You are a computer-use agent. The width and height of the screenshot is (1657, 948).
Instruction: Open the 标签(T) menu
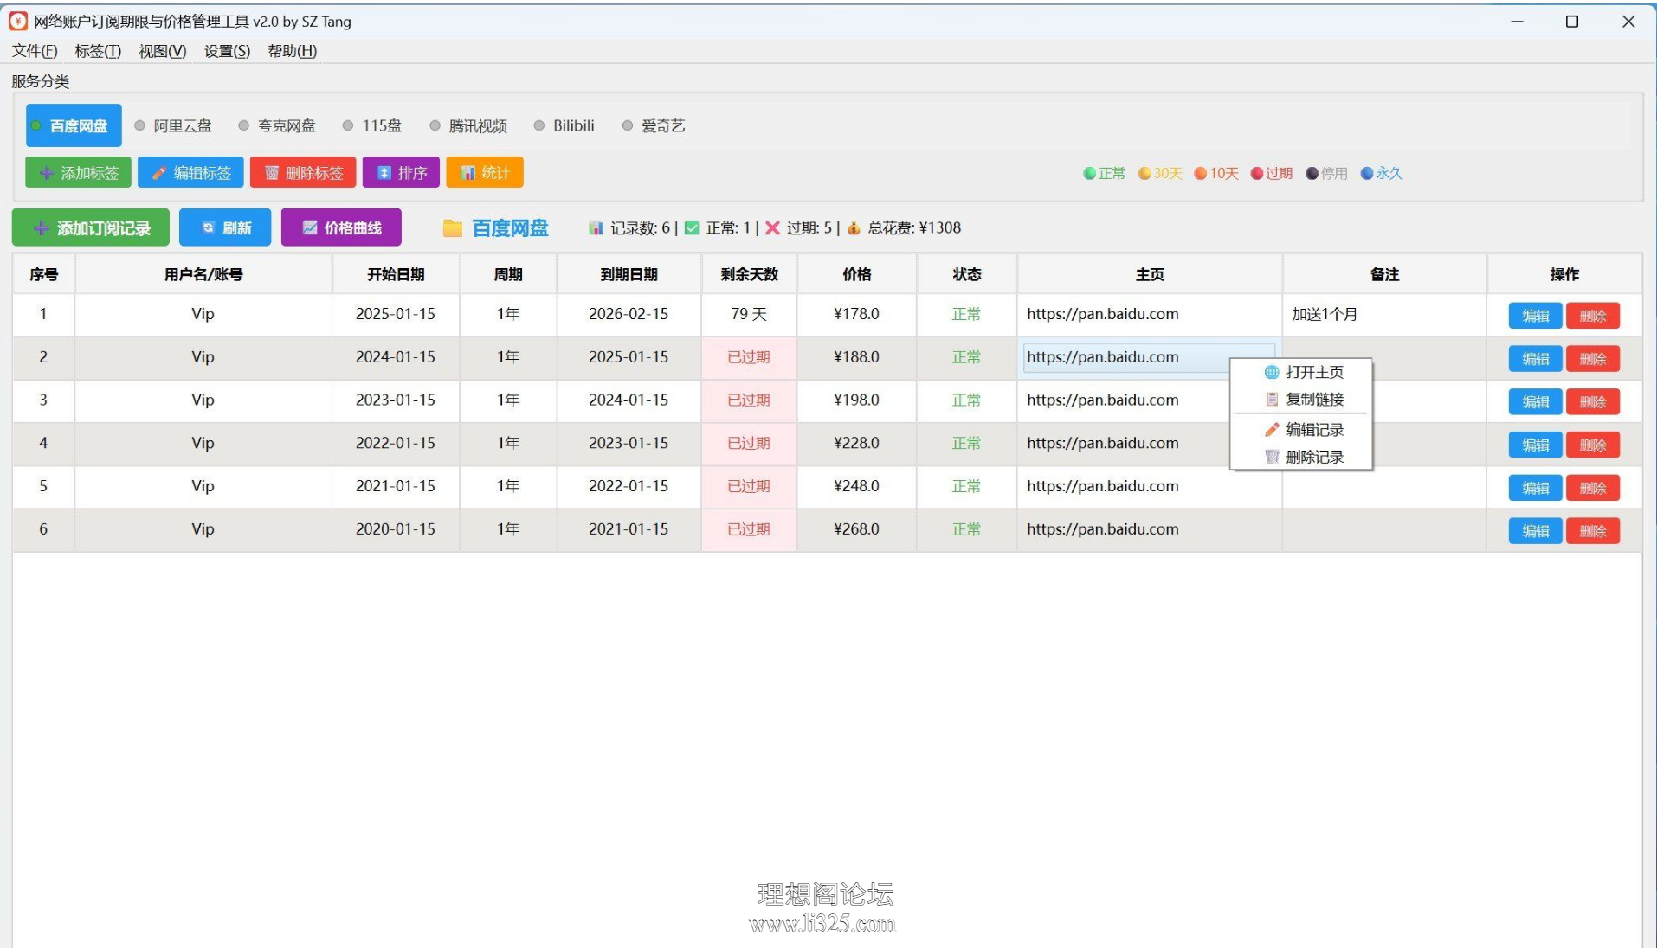click(x=98, y=51)
